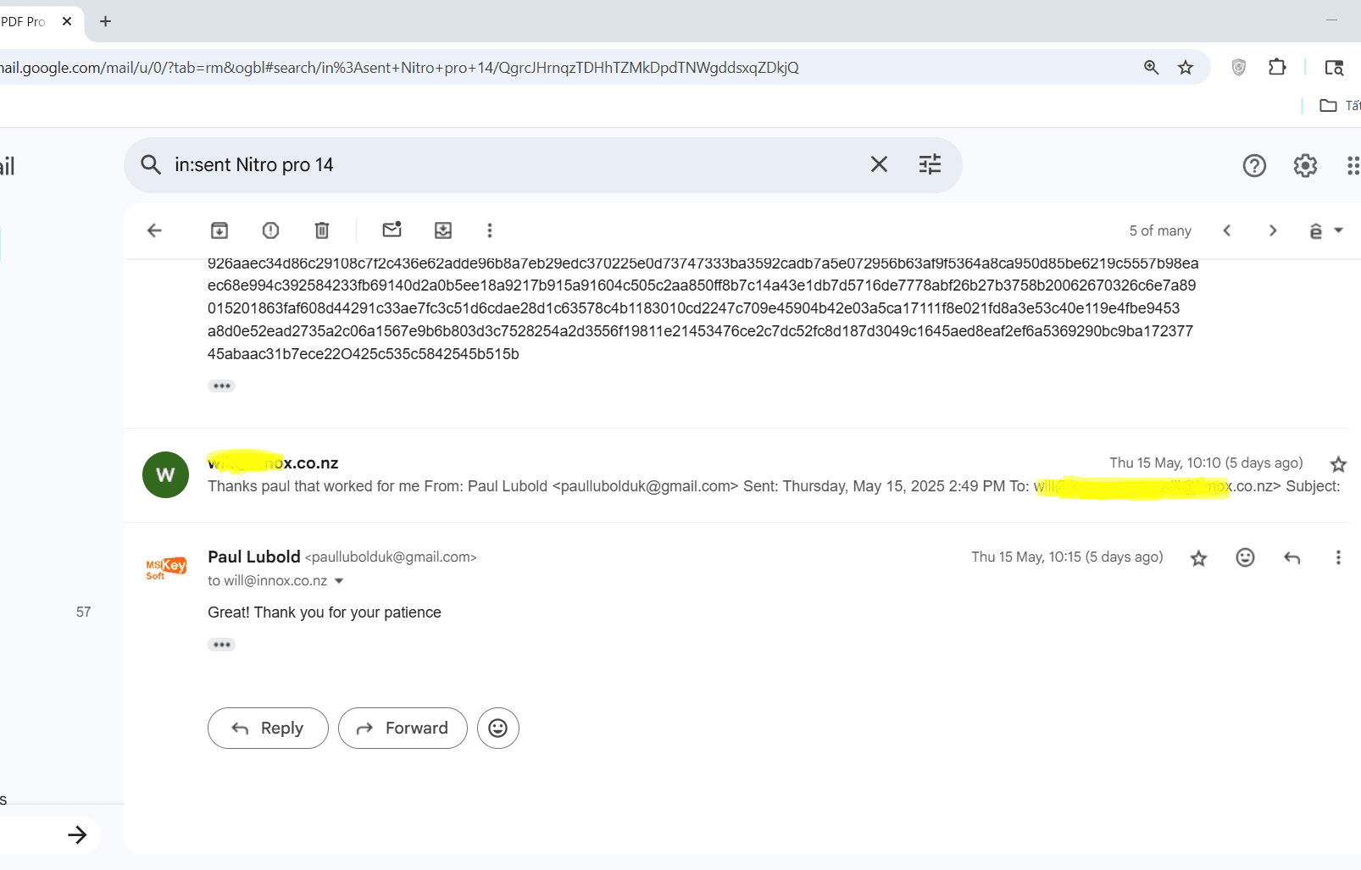The width and height of the screenshot is (1361, 870).
Task: Open the input tools dropdown arrow
Action: click(1339, 230)
